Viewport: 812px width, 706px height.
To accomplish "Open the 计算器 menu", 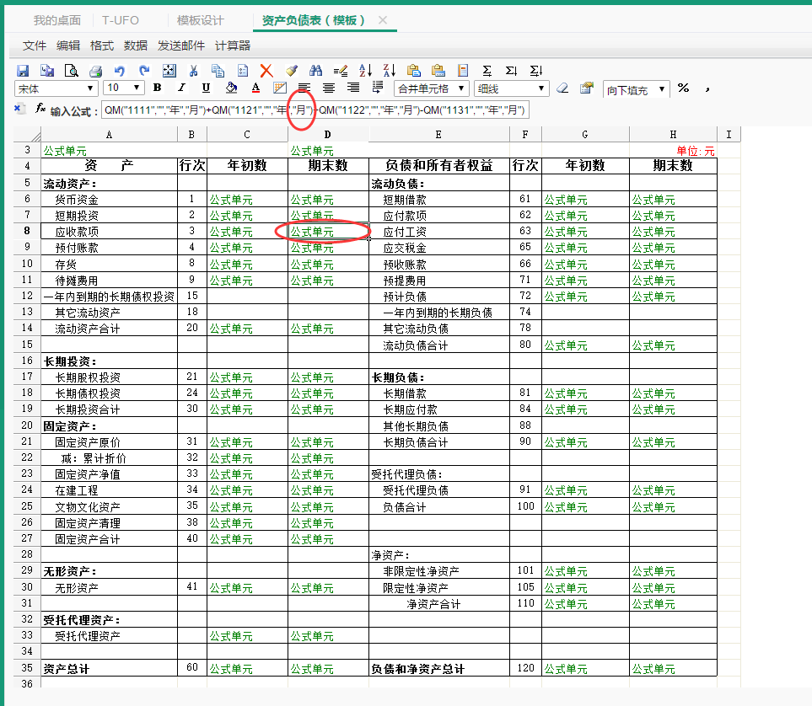I will click(x=233, y=45).
